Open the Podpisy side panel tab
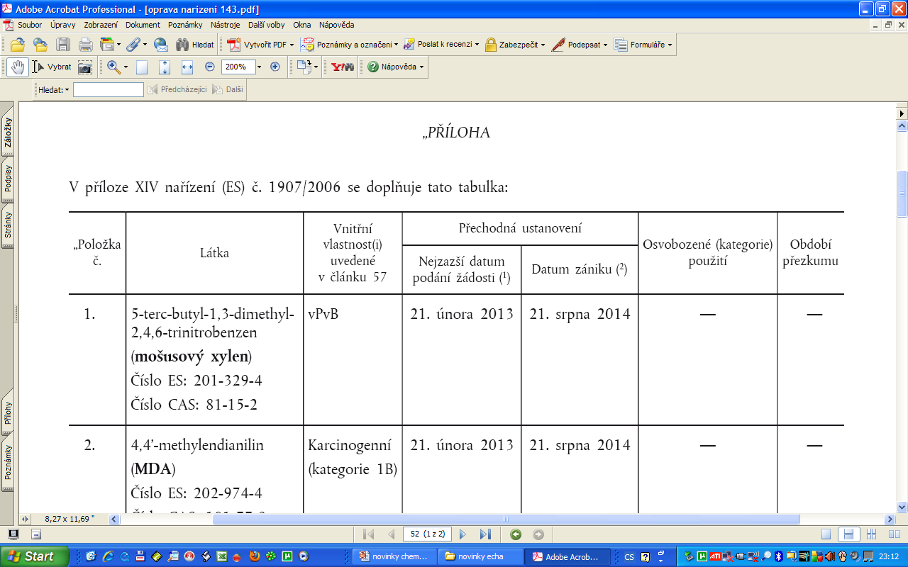The width and height of the screenshot is (908, 567). tap(8, 179)
